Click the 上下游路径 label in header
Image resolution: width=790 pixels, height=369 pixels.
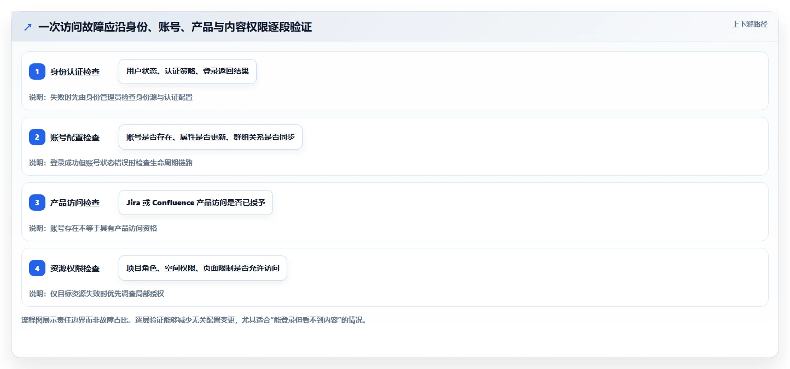tap(750, 24)
